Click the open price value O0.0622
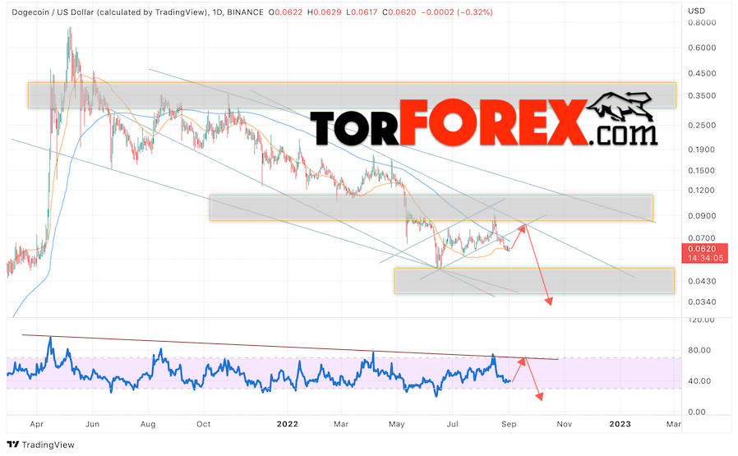The image size is (738, 456). click(286, 12)
